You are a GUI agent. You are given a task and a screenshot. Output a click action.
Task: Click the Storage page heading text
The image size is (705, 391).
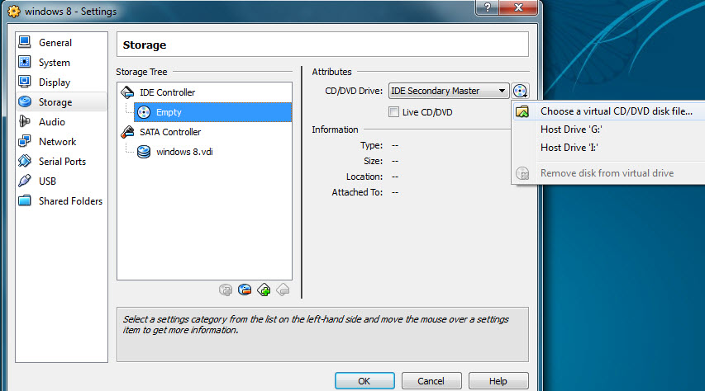pos(145,45)
